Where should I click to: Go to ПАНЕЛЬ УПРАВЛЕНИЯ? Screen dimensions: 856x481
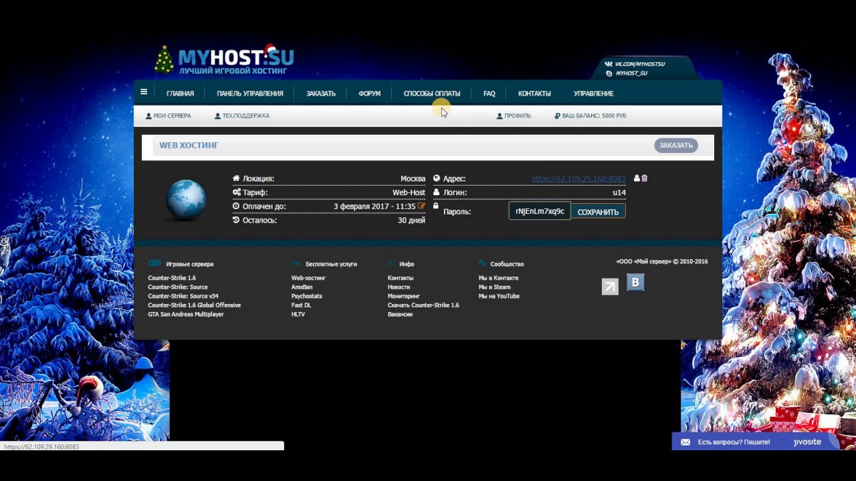pyautogui.click(x=250, y=94)
